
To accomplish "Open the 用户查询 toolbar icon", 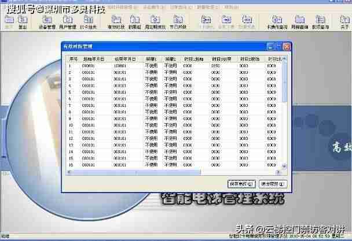I will point(300,22).
